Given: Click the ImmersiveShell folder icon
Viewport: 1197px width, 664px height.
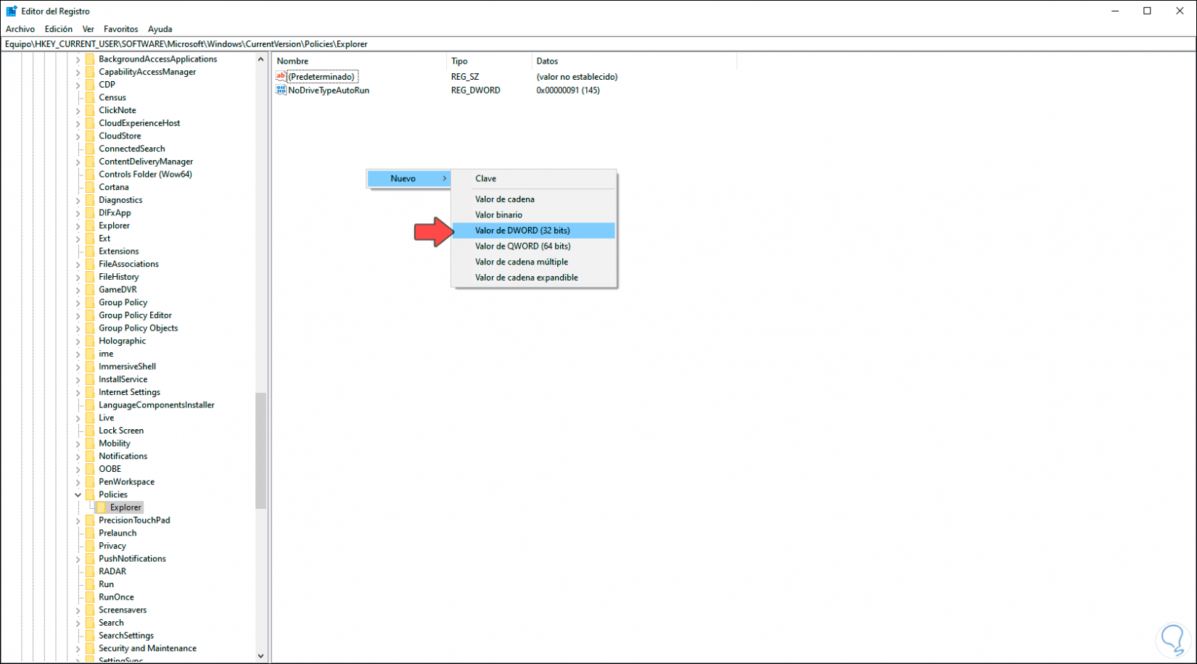Looking at the screenshot, I should click(x=90, y=366).
